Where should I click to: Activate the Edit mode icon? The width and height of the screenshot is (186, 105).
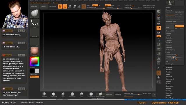60,6
